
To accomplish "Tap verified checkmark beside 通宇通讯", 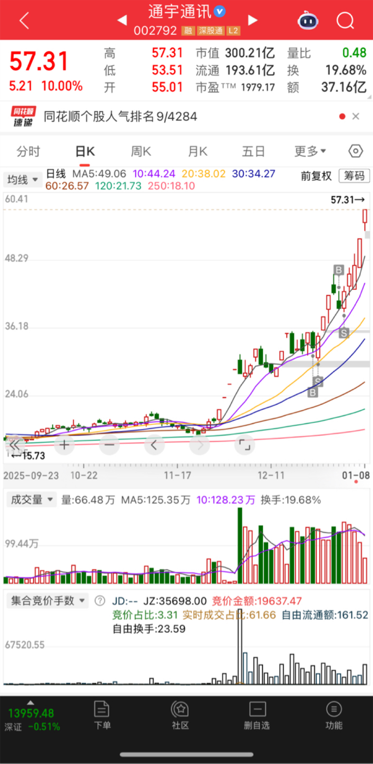I will pyautogui.click(x=220, y=11).
